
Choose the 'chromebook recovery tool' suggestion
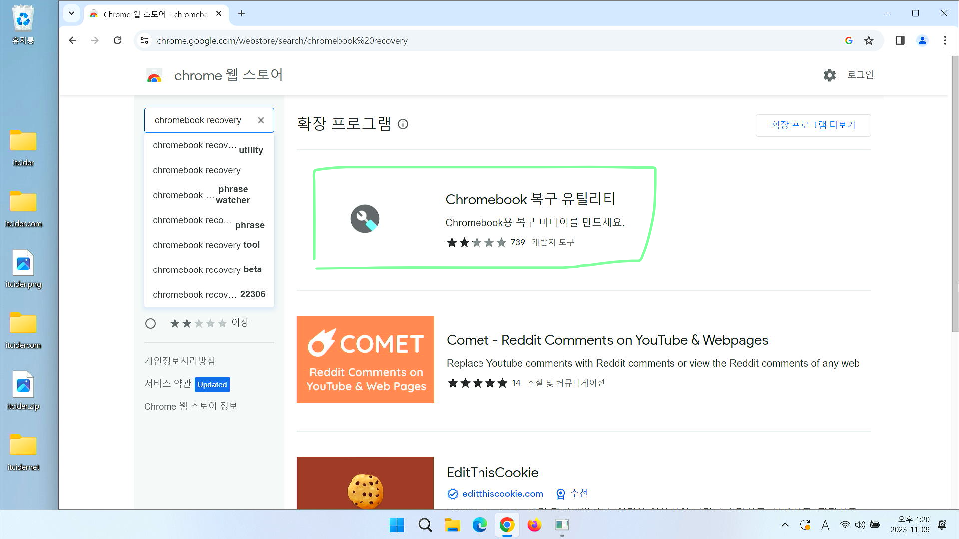206,245
